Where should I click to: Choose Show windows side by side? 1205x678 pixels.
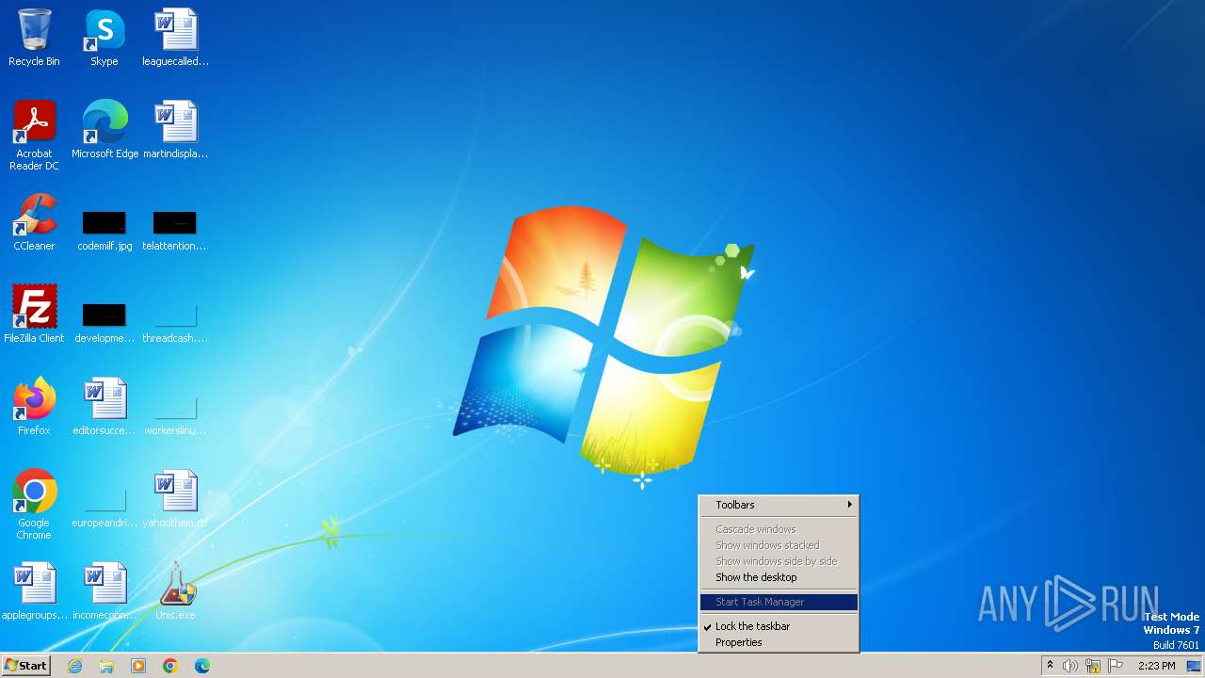click(x=779, y=561)
